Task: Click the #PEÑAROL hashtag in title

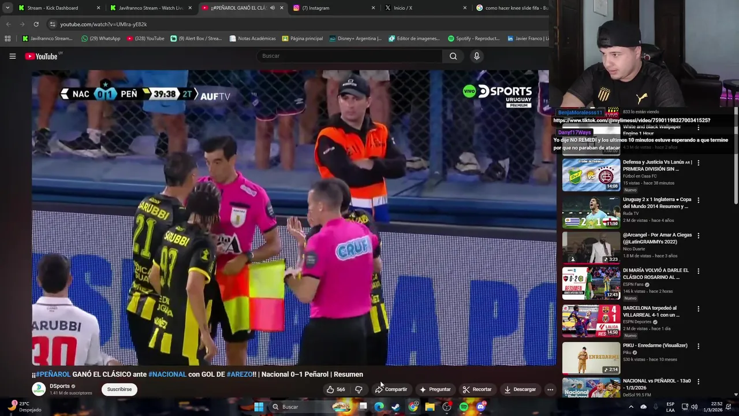Action: 53,374
